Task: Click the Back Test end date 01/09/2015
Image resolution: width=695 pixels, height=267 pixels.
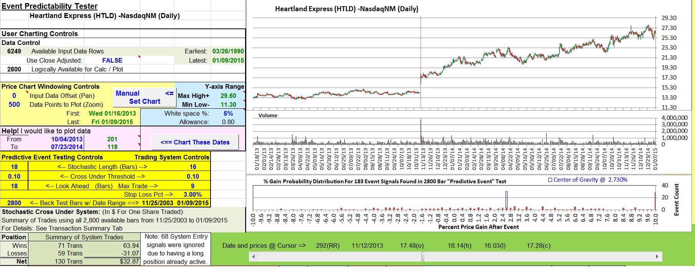Action: coord(193,203)
